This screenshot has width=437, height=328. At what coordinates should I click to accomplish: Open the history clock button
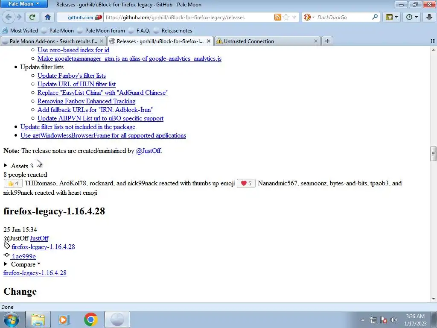tap(412, 17)
